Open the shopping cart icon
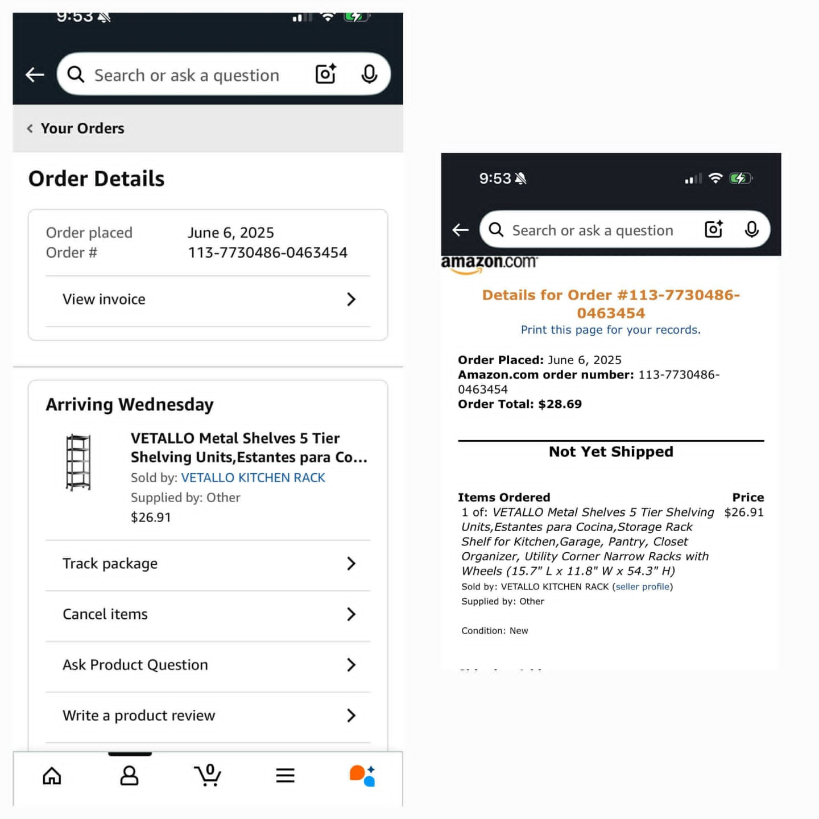This screenshot has width=819, height=819. click(x=208, y=775)
